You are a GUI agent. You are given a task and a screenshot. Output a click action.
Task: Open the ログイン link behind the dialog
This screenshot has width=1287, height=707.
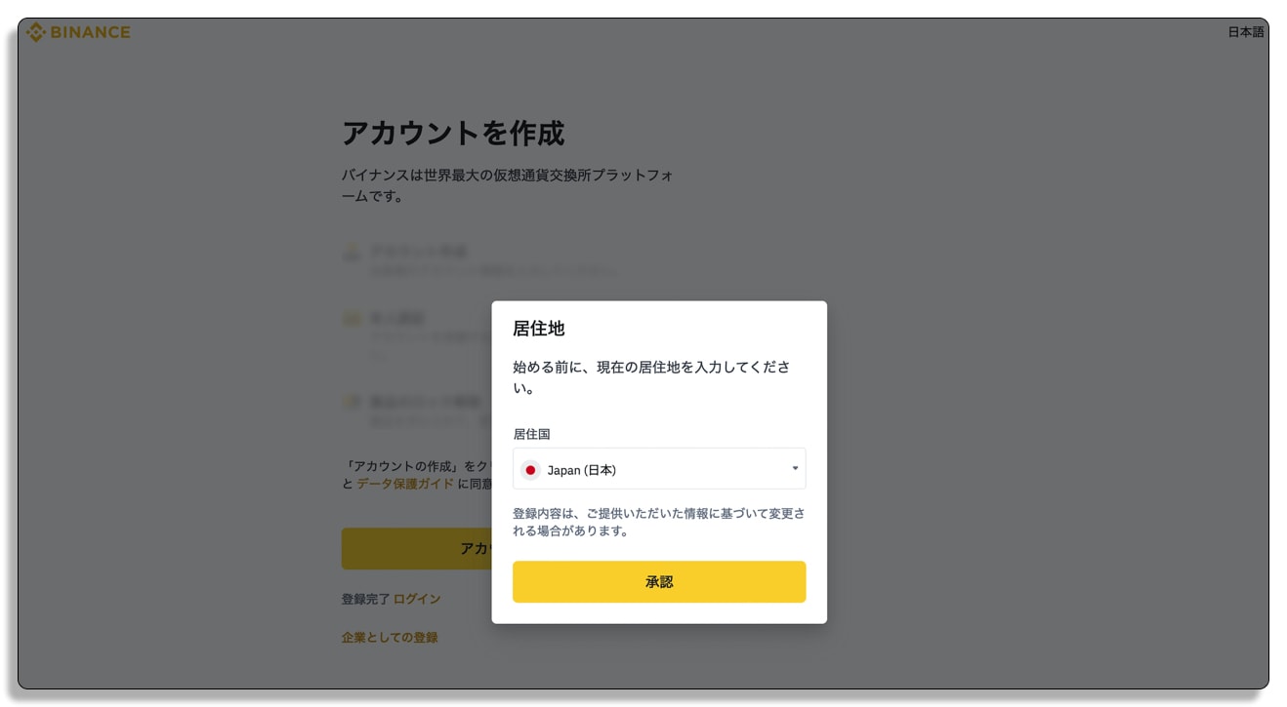[x=417, y=599]
